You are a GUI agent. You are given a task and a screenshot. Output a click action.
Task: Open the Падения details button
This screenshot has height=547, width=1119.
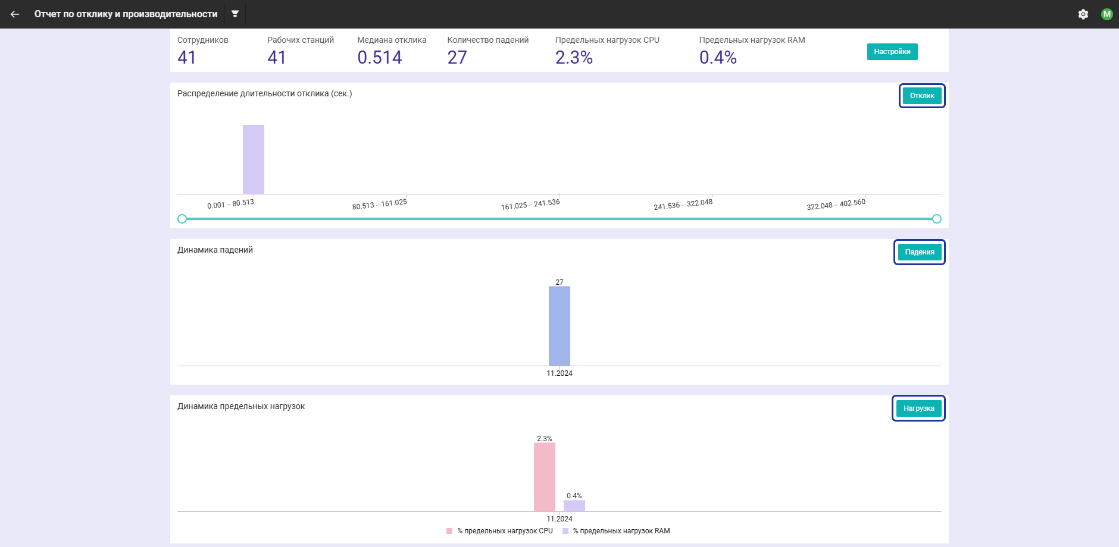920,252
